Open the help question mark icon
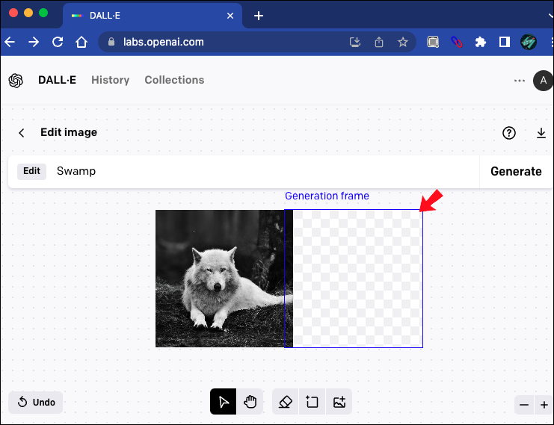This screenshot has width=554, height=425. coord(509,133)
